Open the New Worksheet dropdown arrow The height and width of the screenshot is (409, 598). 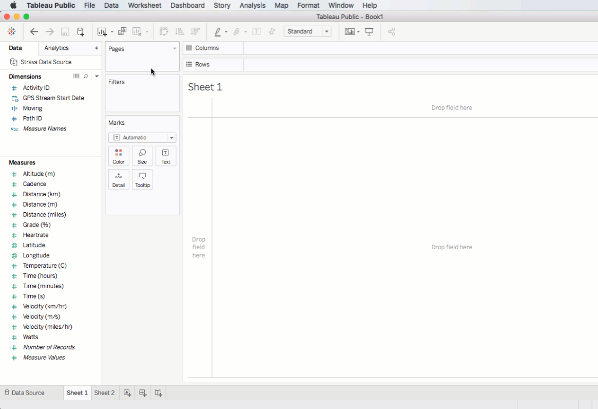pos(112,32)
